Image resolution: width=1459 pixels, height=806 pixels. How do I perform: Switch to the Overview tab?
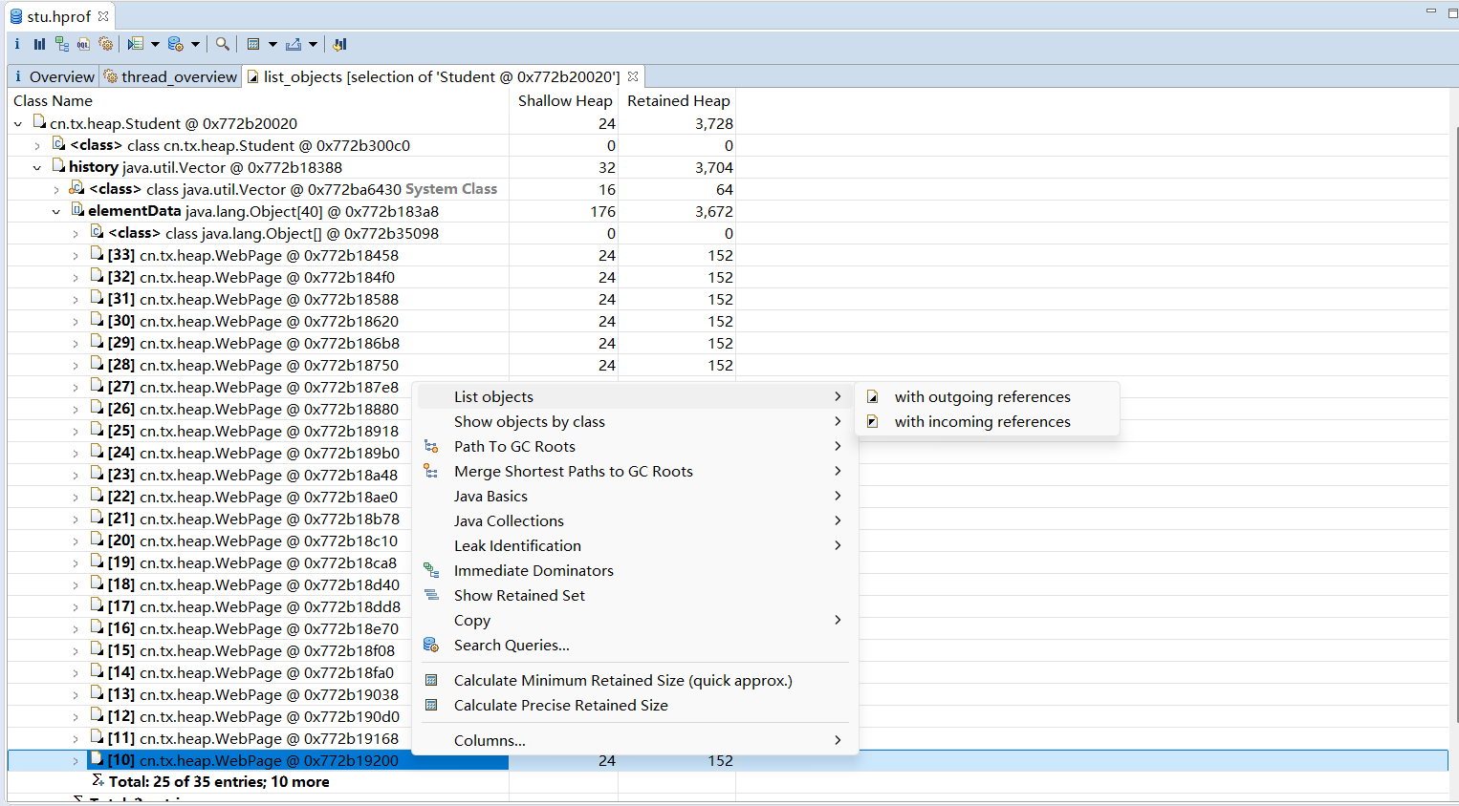pos(54,76)
